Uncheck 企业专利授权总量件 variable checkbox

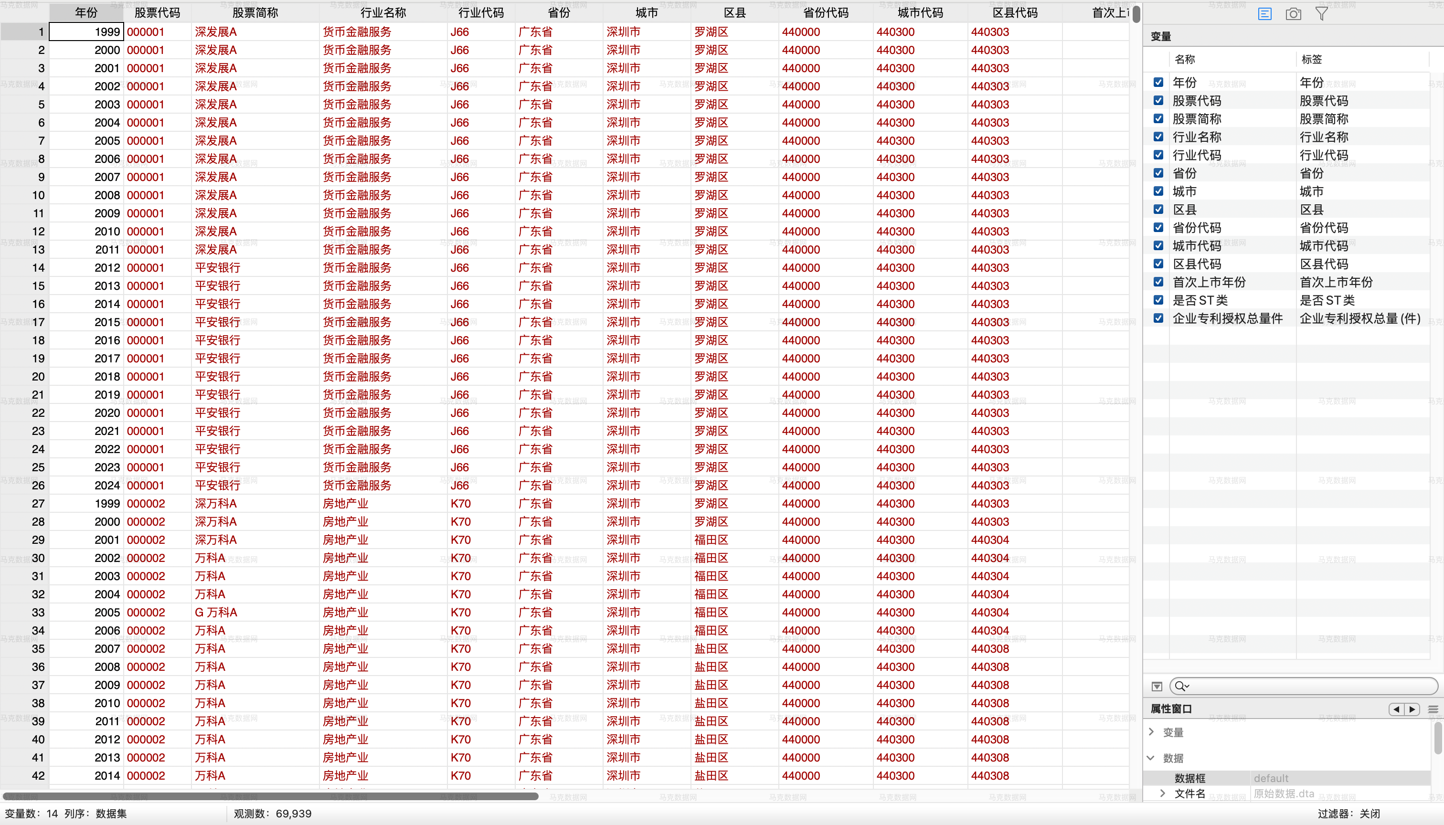(1158, 318)
